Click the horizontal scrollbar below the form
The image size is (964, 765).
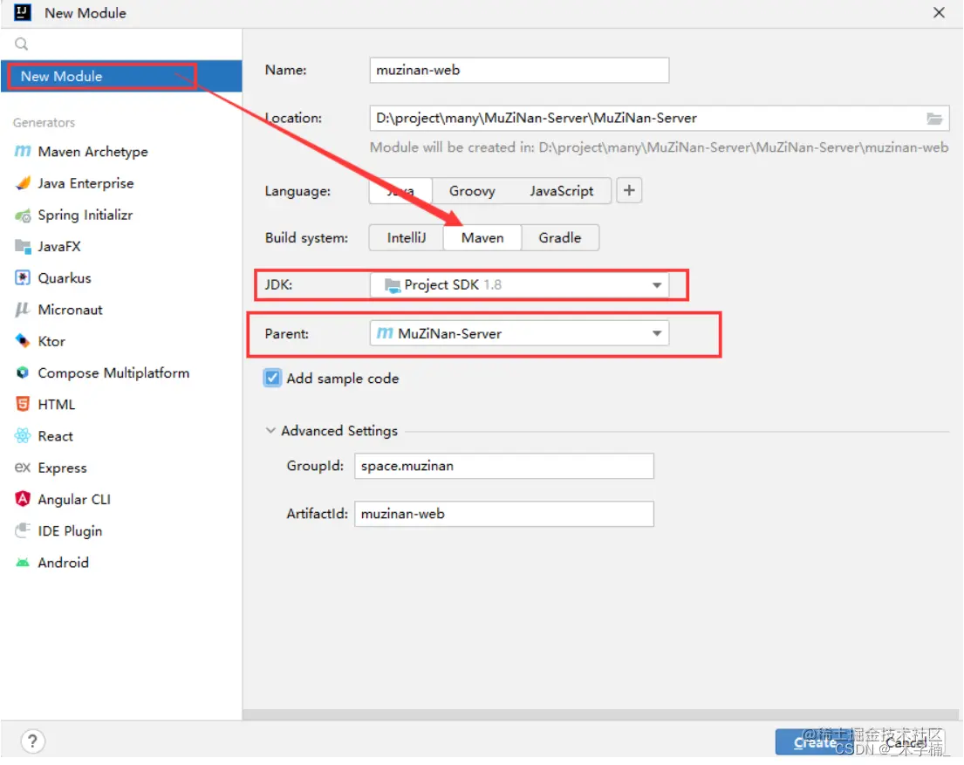pyautogui.click(x=600, y=714)
